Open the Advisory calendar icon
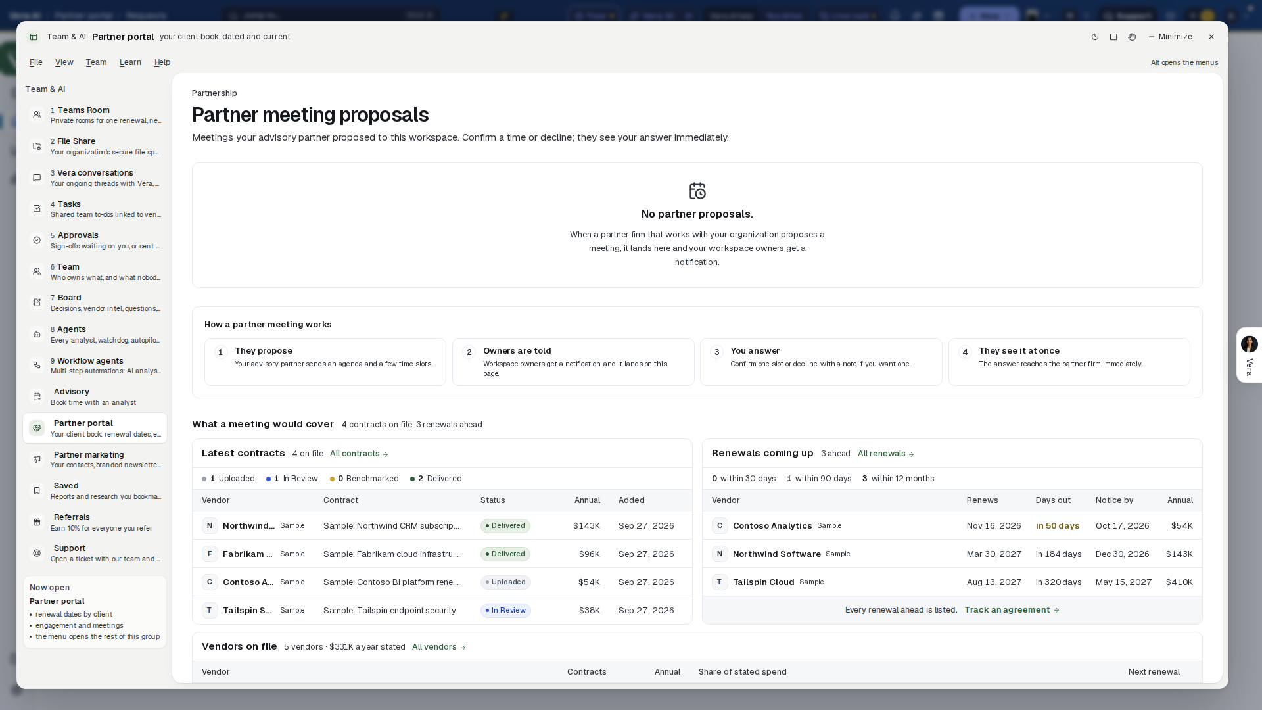This screenshot has width=1262, height=710. pyautogui.click(x=37, y=397)
